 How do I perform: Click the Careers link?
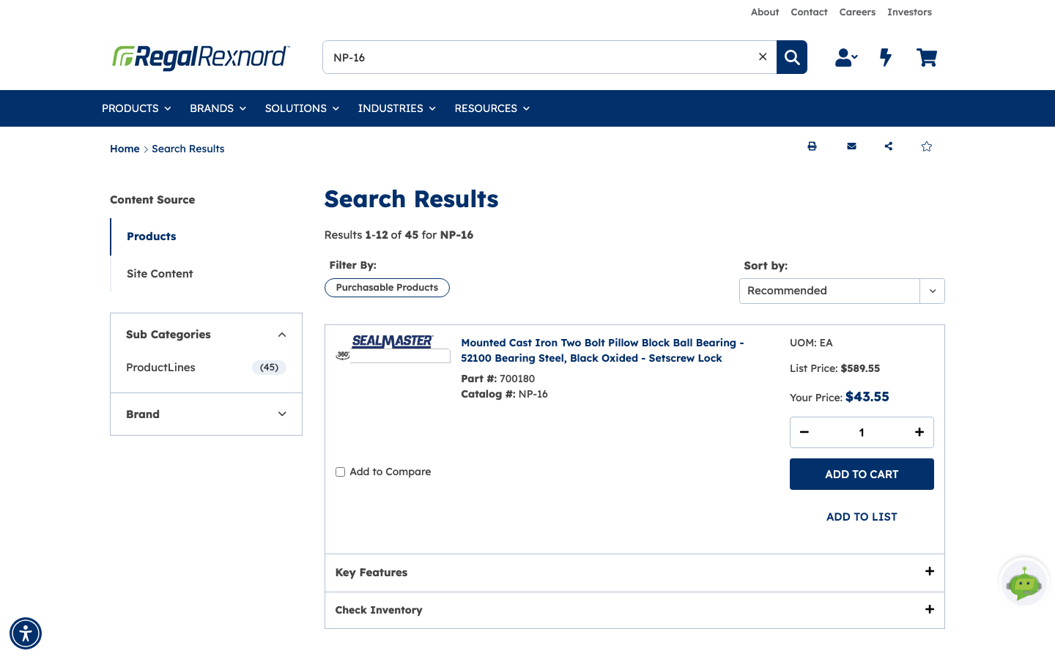pos(857,12)
